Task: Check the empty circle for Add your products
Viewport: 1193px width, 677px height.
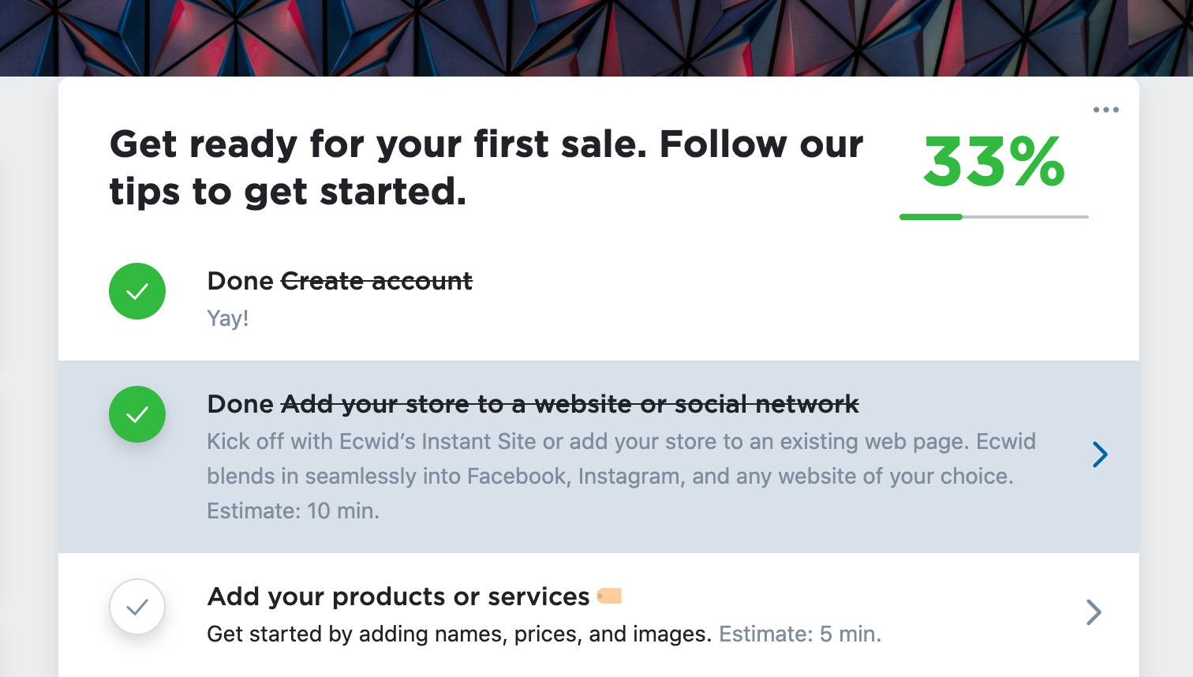Action: coord(137,607)
